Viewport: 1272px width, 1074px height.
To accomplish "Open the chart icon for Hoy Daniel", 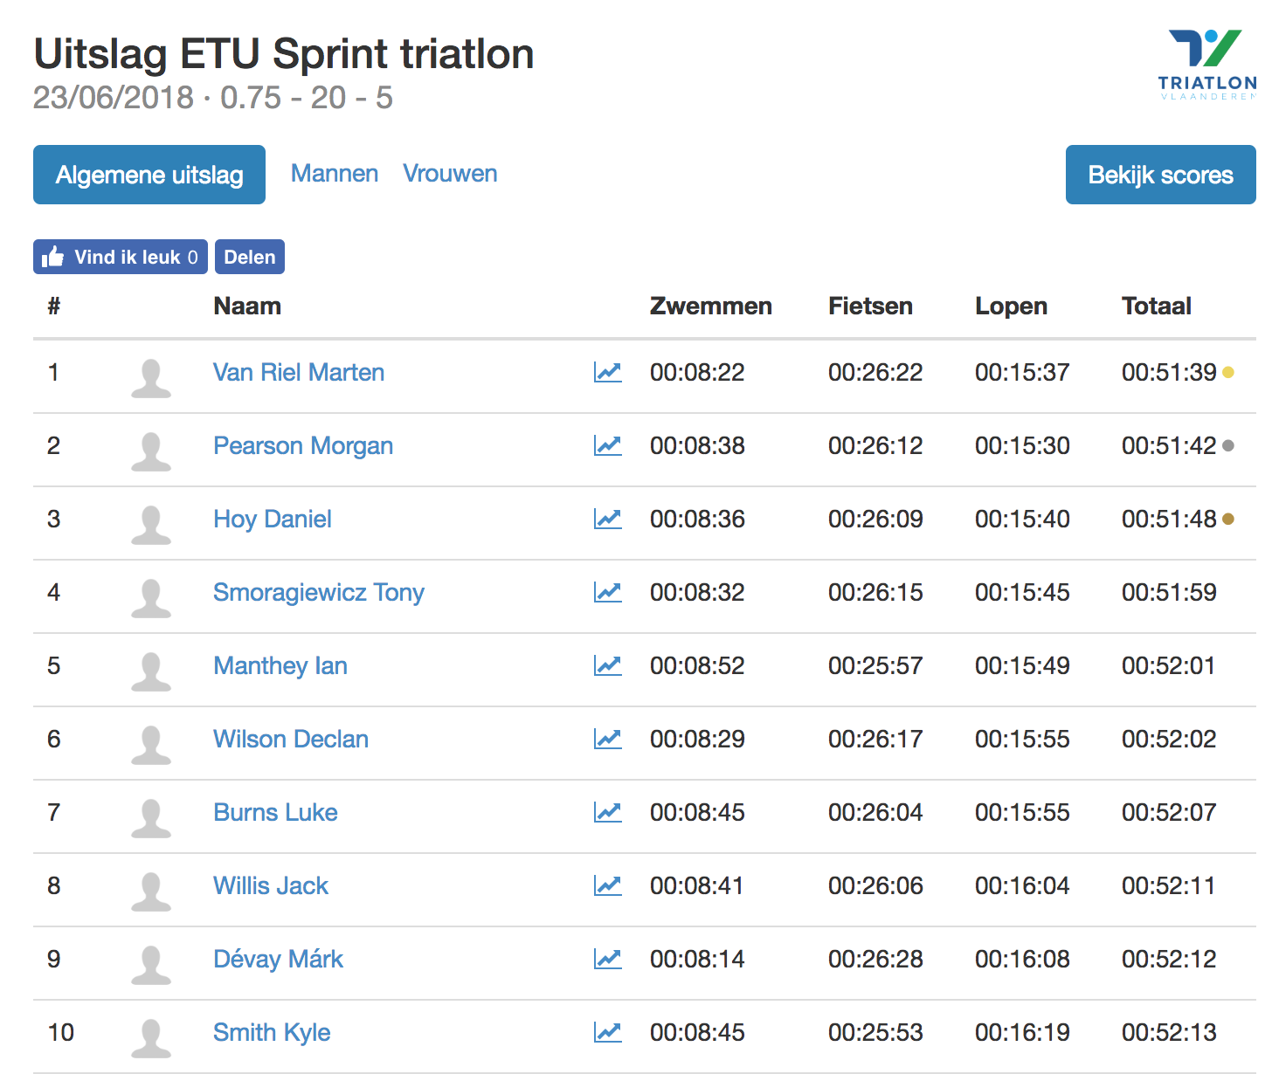I will pos(607,520).
